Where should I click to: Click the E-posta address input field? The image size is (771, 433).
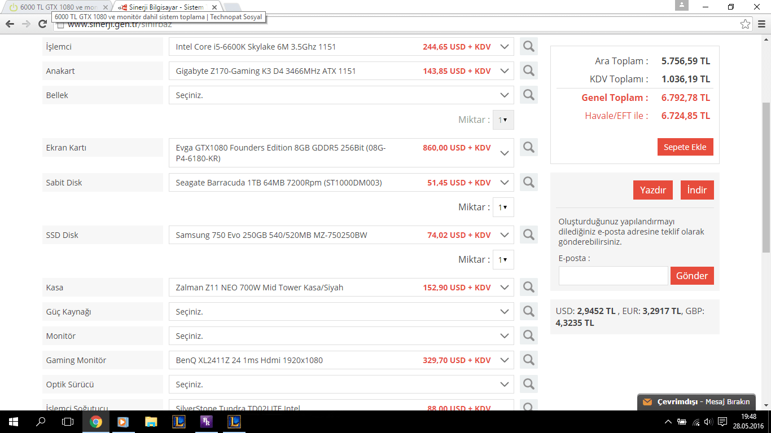pos(614,276)
